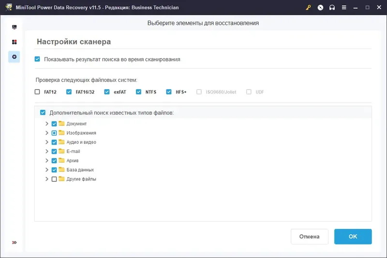Click the license key icon in title bar
The width and height of the screenshot is (387, 258).
click(308, 7)
